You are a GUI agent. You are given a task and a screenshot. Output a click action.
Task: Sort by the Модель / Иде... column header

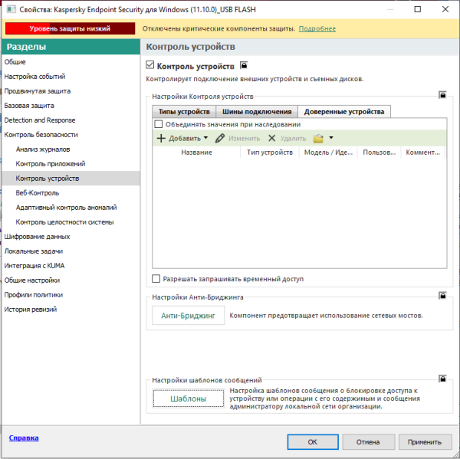point(328,152)
